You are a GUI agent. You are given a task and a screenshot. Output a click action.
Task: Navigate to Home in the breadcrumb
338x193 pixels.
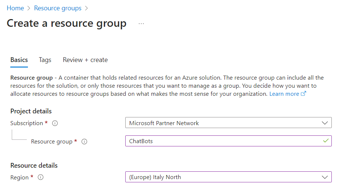click(15, 8)
